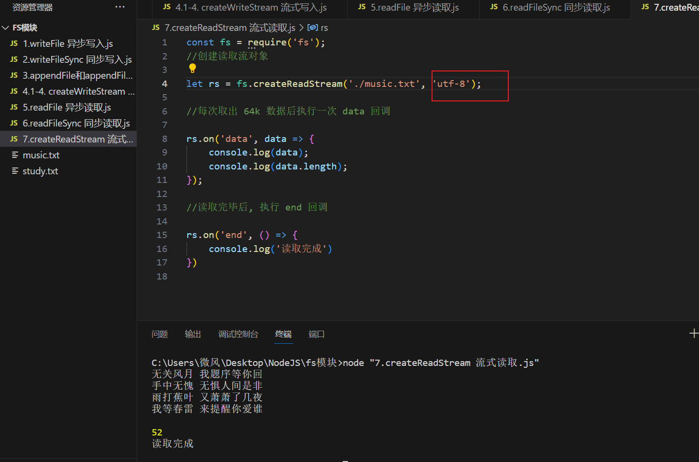Click line number 1 in the gutter
This screenshot has width=699, height=462.
click(x=165, y=42)
